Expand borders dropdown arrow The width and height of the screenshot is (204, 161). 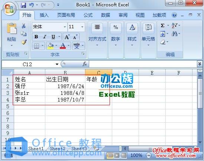pos(43,46)
